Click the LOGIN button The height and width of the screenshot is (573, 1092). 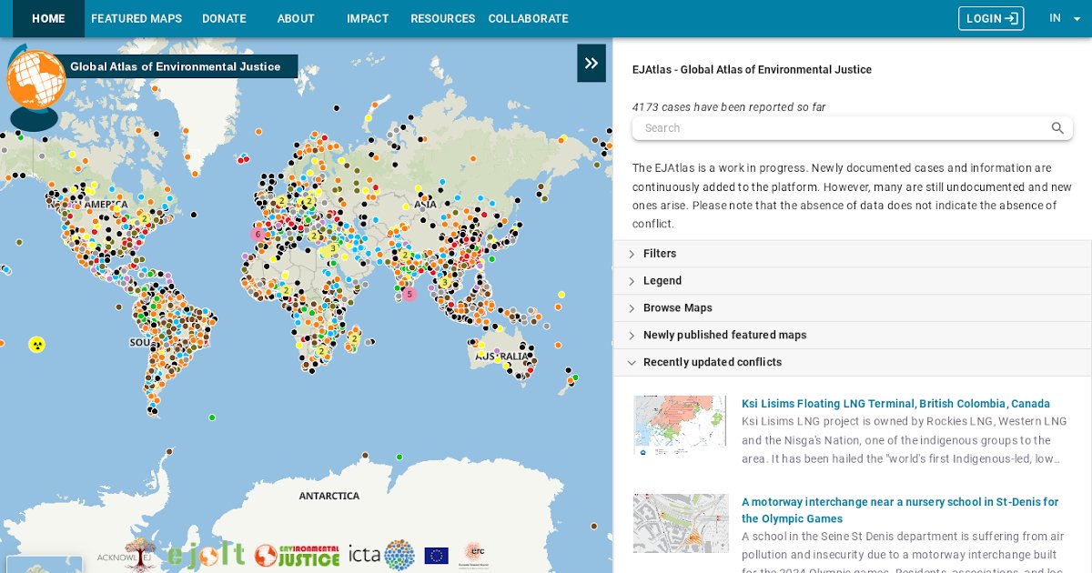tap(991, 18)
